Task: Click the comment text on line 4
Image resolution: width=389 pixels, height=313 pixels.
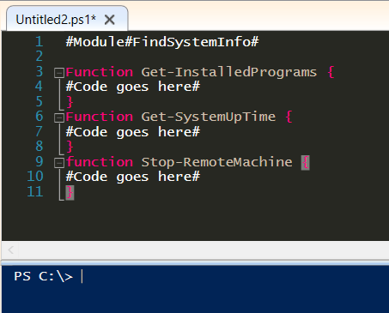Action: tap(133, 87)
